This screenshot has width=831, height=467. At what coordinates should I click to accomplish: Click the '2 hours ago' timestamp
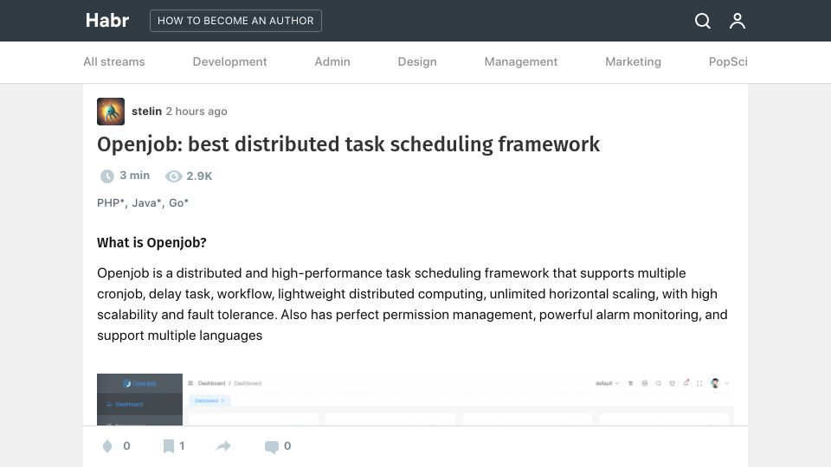(x=196, y=112)
